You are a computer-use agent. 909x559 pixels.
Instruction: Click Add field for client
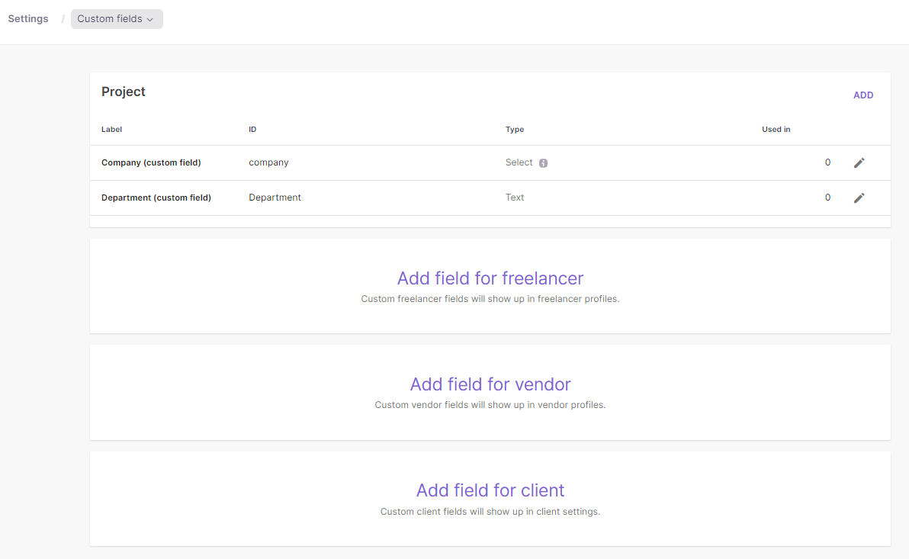(490, 490)
